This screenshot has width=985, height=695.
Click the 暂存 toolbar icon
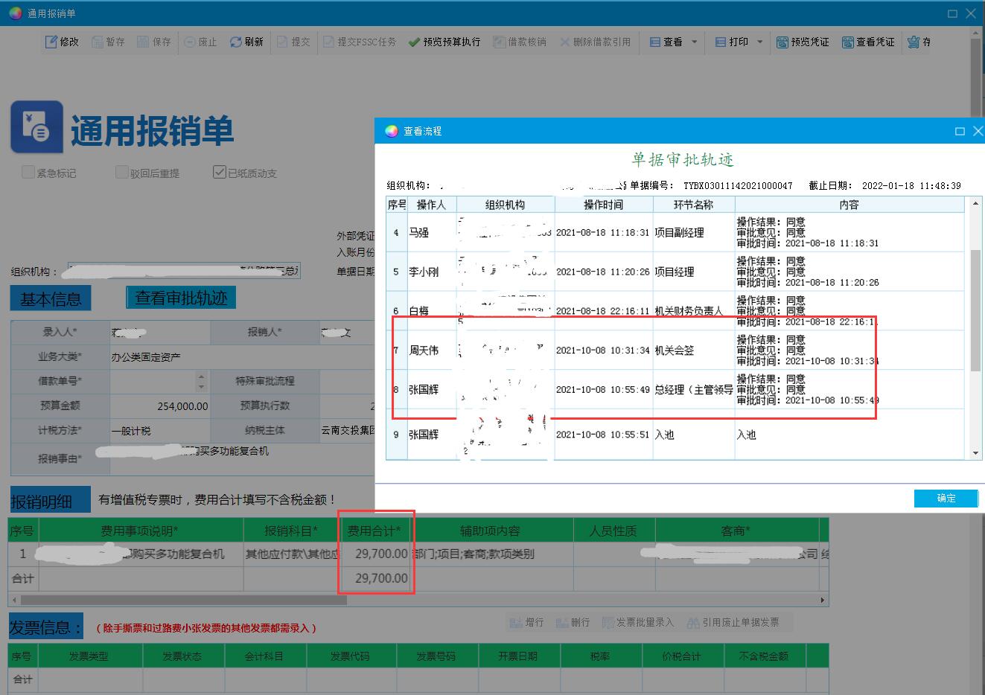click(98, 42)
